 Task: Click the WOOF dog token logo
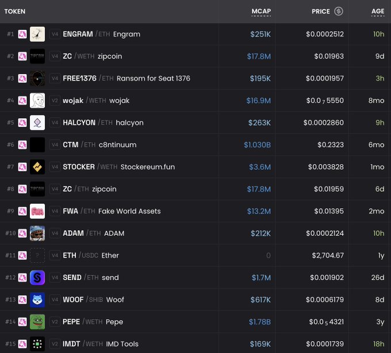(x=37, y=300)
